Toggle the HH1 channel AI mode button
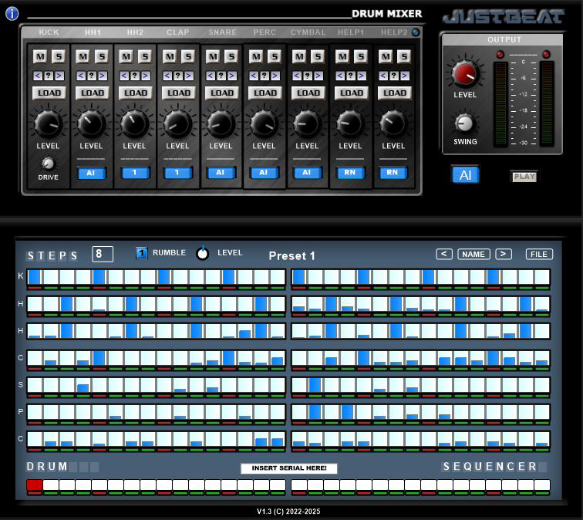 pyautogui.click(x=91, y=173)
